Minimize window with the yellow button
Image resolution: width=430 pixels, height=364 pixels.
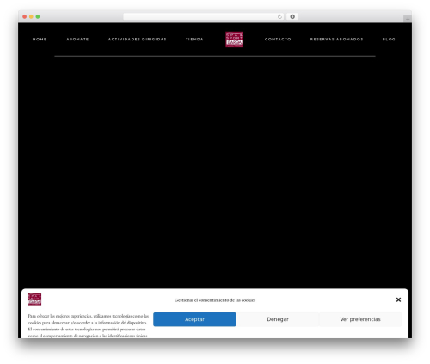pos(31,16)
